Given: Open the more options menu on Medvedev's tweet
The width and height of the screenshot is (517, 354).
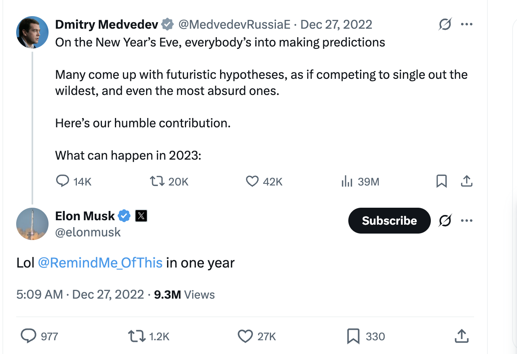Looking at the screenshot, I should point(467,24).
